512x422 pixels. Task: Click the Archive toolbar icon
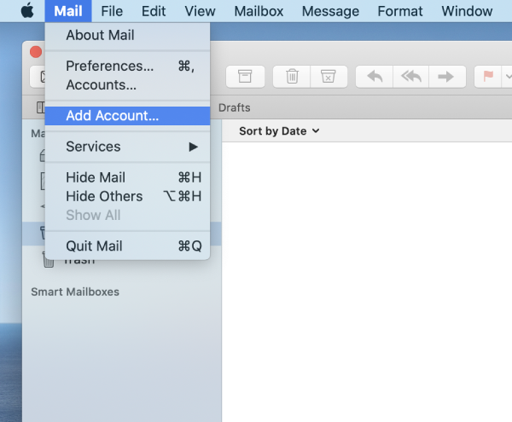point(245,76)
